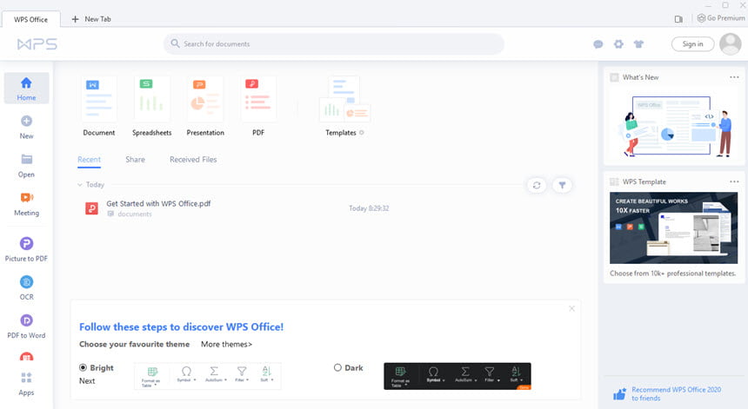Switch to the Recent tab

90,160
